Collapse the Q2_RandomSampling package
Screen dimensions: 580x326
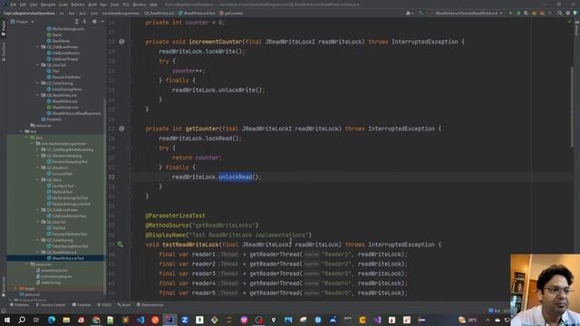[38, 156]
